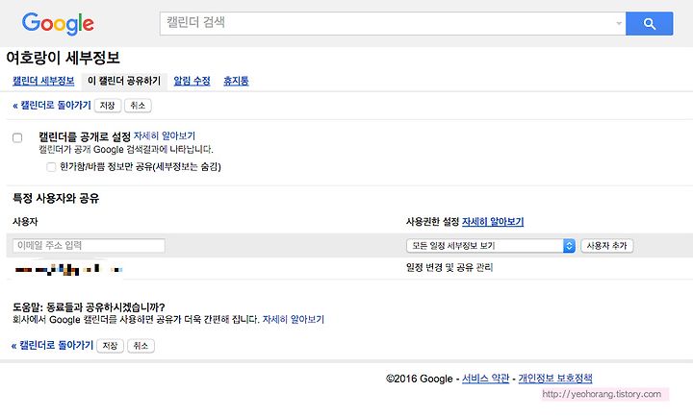Click the top 취소 button

coord(138,106)
